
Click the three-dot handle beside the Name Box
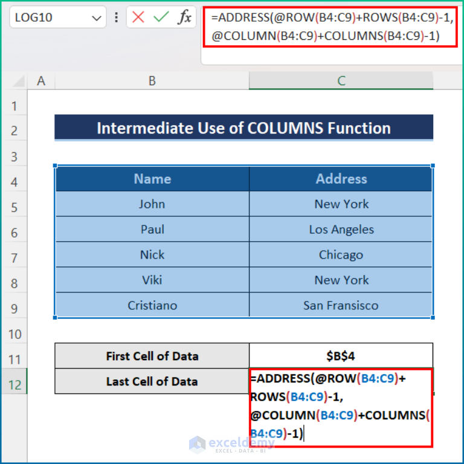pyautogui.click(x=116, y=18)
